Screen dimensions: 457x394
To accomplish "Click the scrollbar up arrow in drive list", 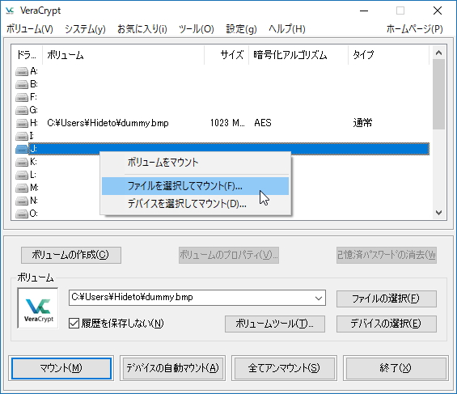I will (438, 53).
